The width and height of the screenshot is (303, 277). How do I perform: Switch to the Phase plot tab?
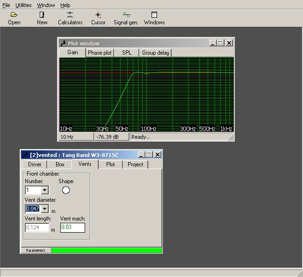point(100,53)
